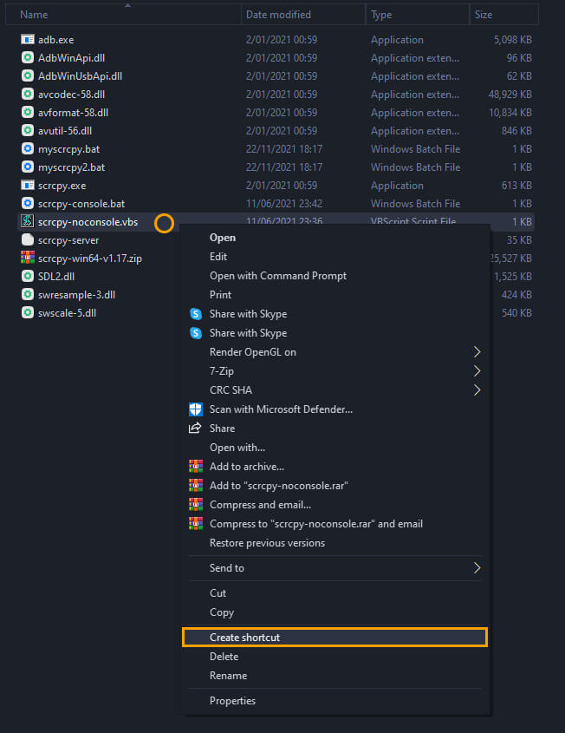
Task: Click the 11/06/2021 23:42 date cell
Action: [284, 204]
